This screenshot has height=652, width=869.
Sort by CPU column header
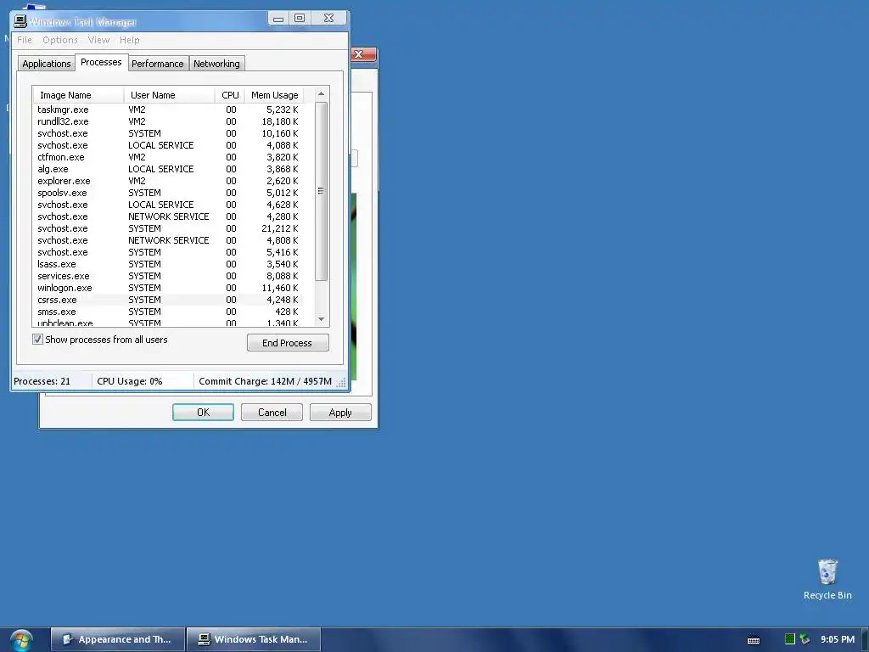[x=229, y=95]
